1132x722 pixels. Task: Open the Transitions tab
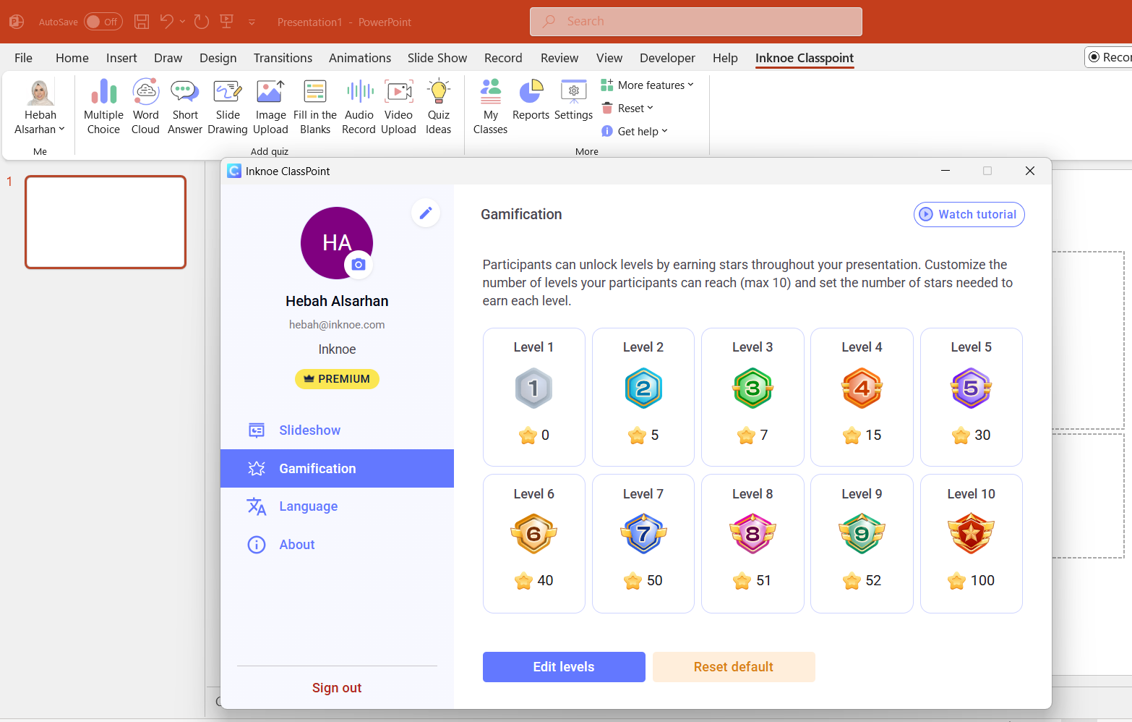coord(283,58)
